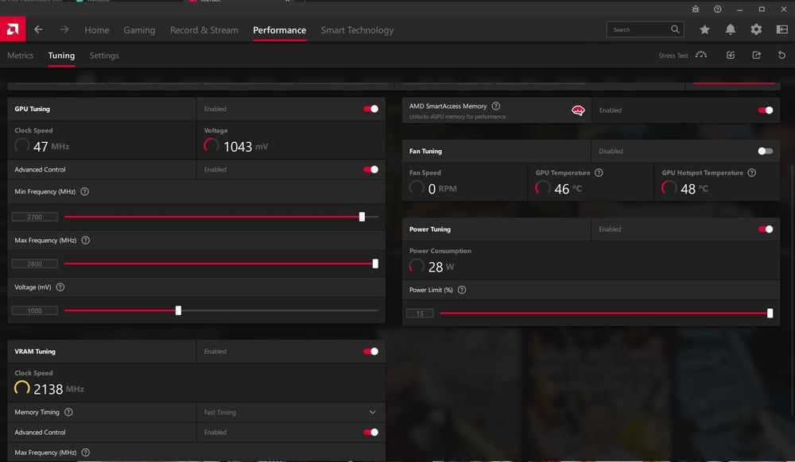Open the Home tab
Viewport: 795px width, 462px height.
[x=97, y=30]
